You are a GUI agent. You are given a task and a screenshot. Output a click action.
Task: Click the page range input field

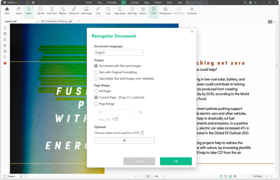(x=117, y=112)
